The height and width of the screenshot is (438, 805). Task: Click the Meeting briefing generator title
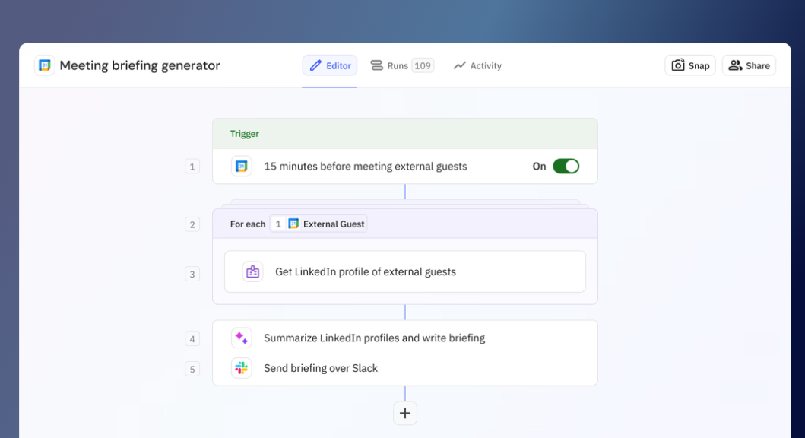[x=142, y=65]
